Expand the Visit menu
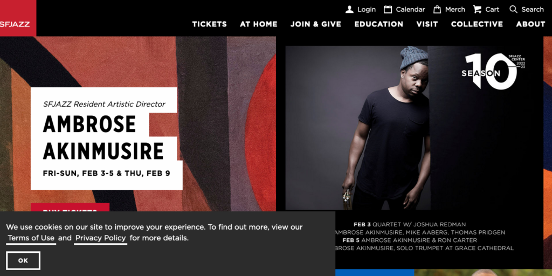The width and height of the screenshot is (552, 276). [x=427, y=24]
